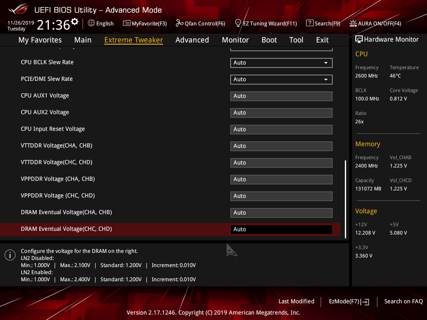Click BCLK 100.0 MHz value
427x320 pixels.
point(367,98)
